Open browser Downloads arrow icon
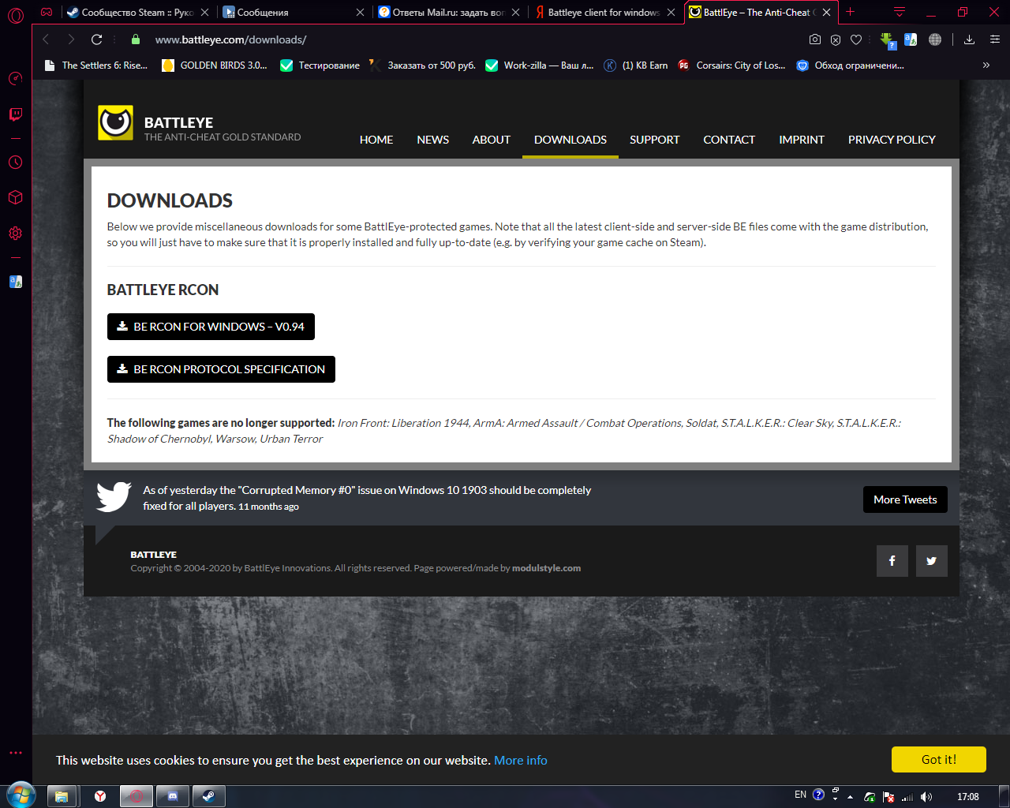Image resolution: width=1010 pixels, height=808 pixels. point(970,39)
